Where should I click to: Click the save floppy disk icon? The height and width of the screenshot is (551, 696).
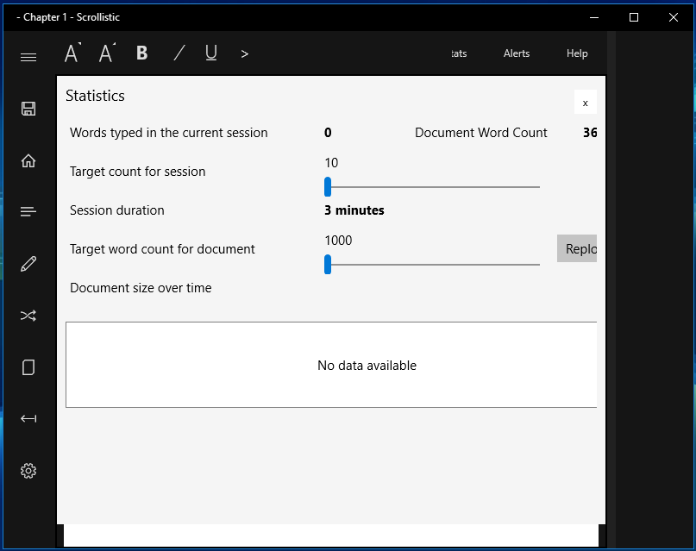tap(28, 109)
